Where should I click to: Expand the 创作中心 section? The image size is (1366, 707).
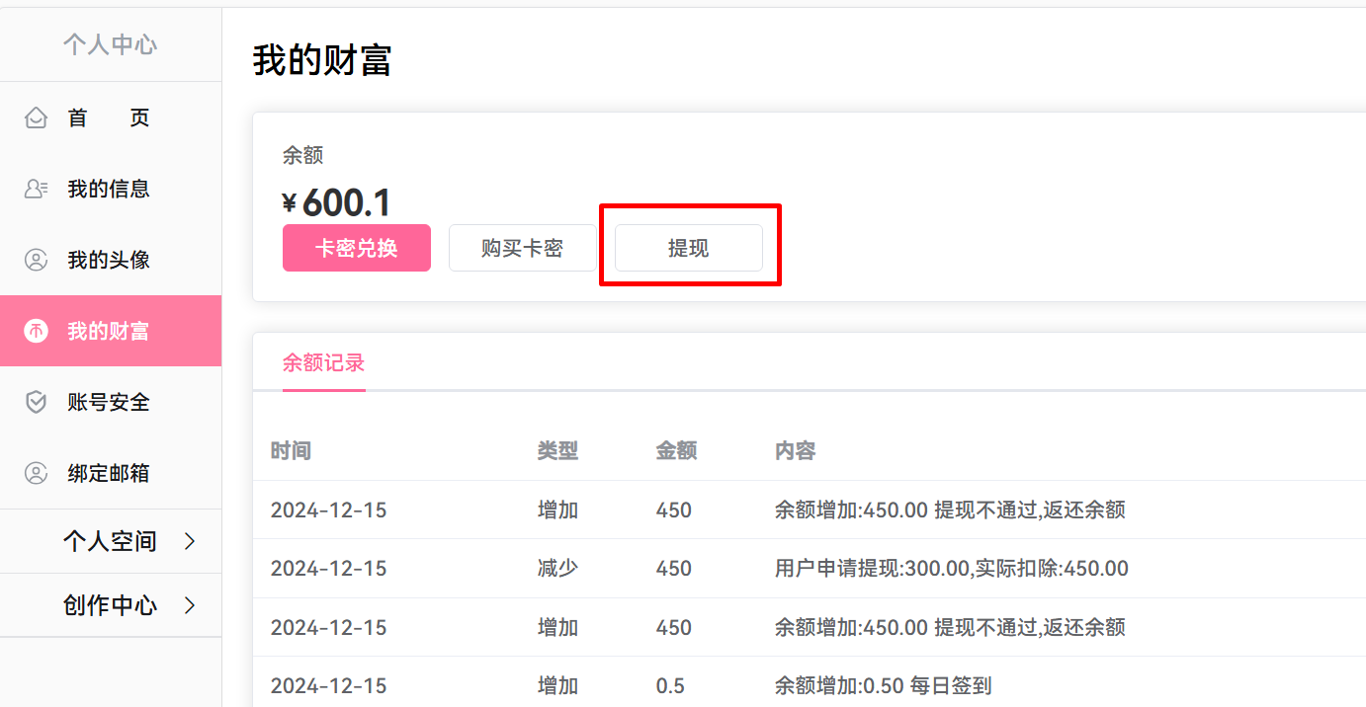(x=111, y=605)
